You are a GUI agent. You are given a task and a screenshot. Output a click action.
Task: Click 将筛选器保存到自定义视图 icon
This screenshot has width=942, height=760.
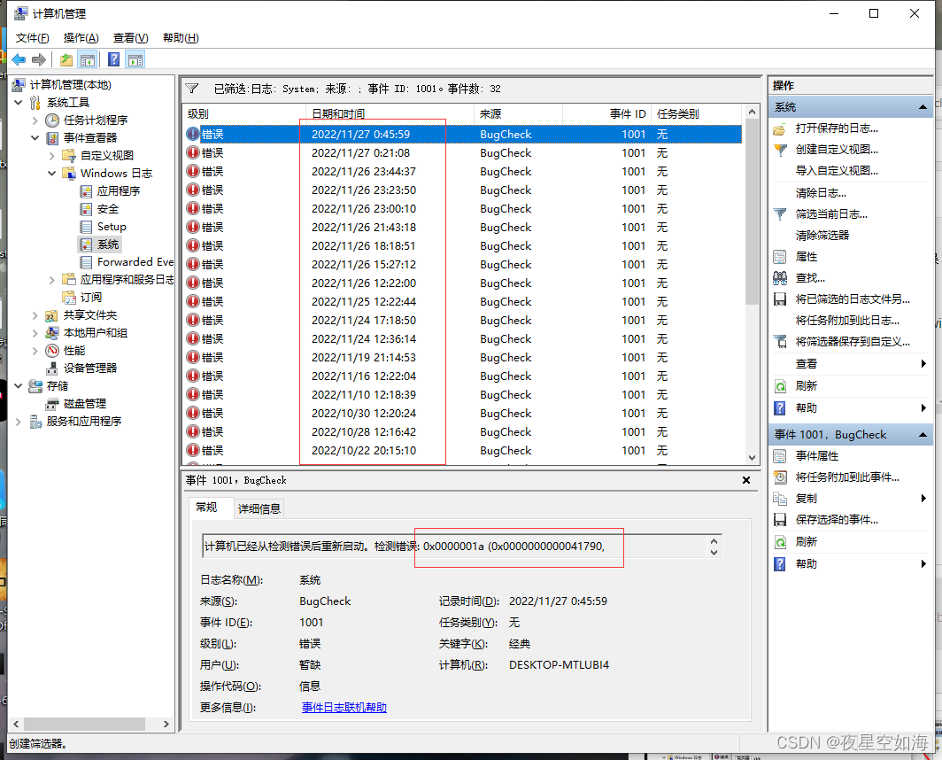[780, 342]
